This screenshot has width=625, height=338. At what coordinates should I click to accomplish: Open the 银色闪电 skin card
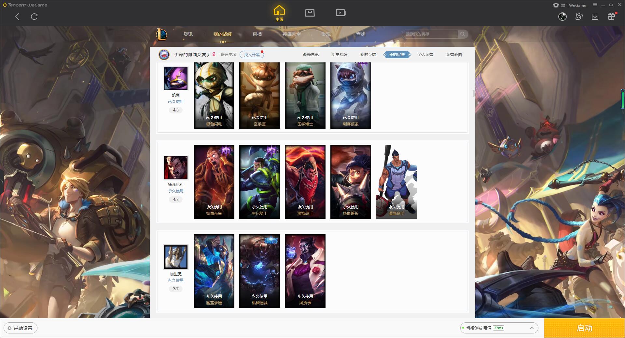pyautogui.click(x=214, y=96)
